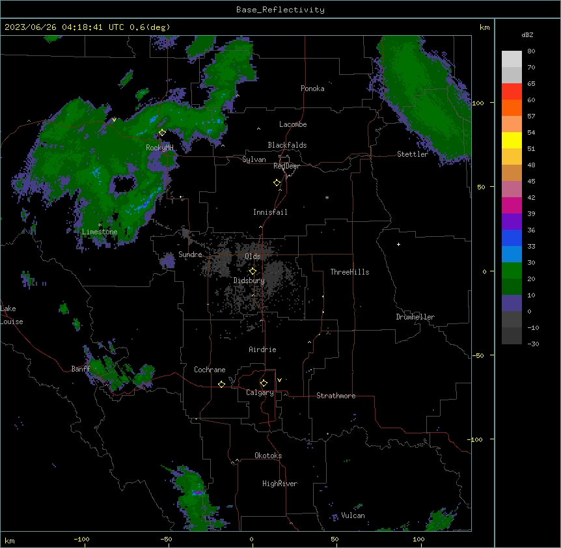The width and height of the screenshot is (561, 548).
Task: Select the dark gray -10 to -30 swatch
Action: coord(512,336)
